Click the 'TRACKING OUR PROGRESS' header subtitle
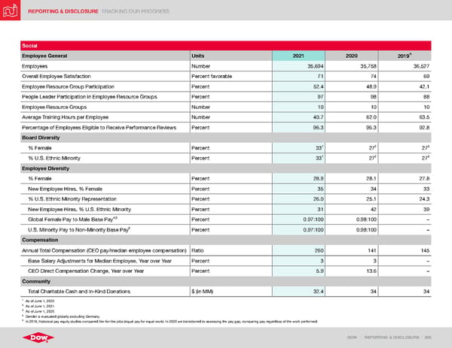The height and width of the screenshot is (348, 452). click(135, 11)
